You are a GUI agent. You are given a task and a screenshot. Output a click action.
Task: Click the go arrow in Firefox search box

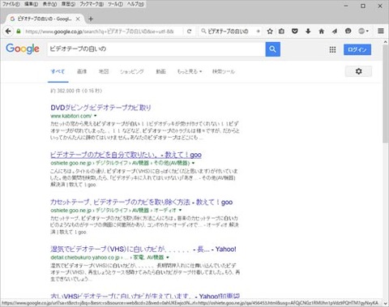tap(259, 32)
